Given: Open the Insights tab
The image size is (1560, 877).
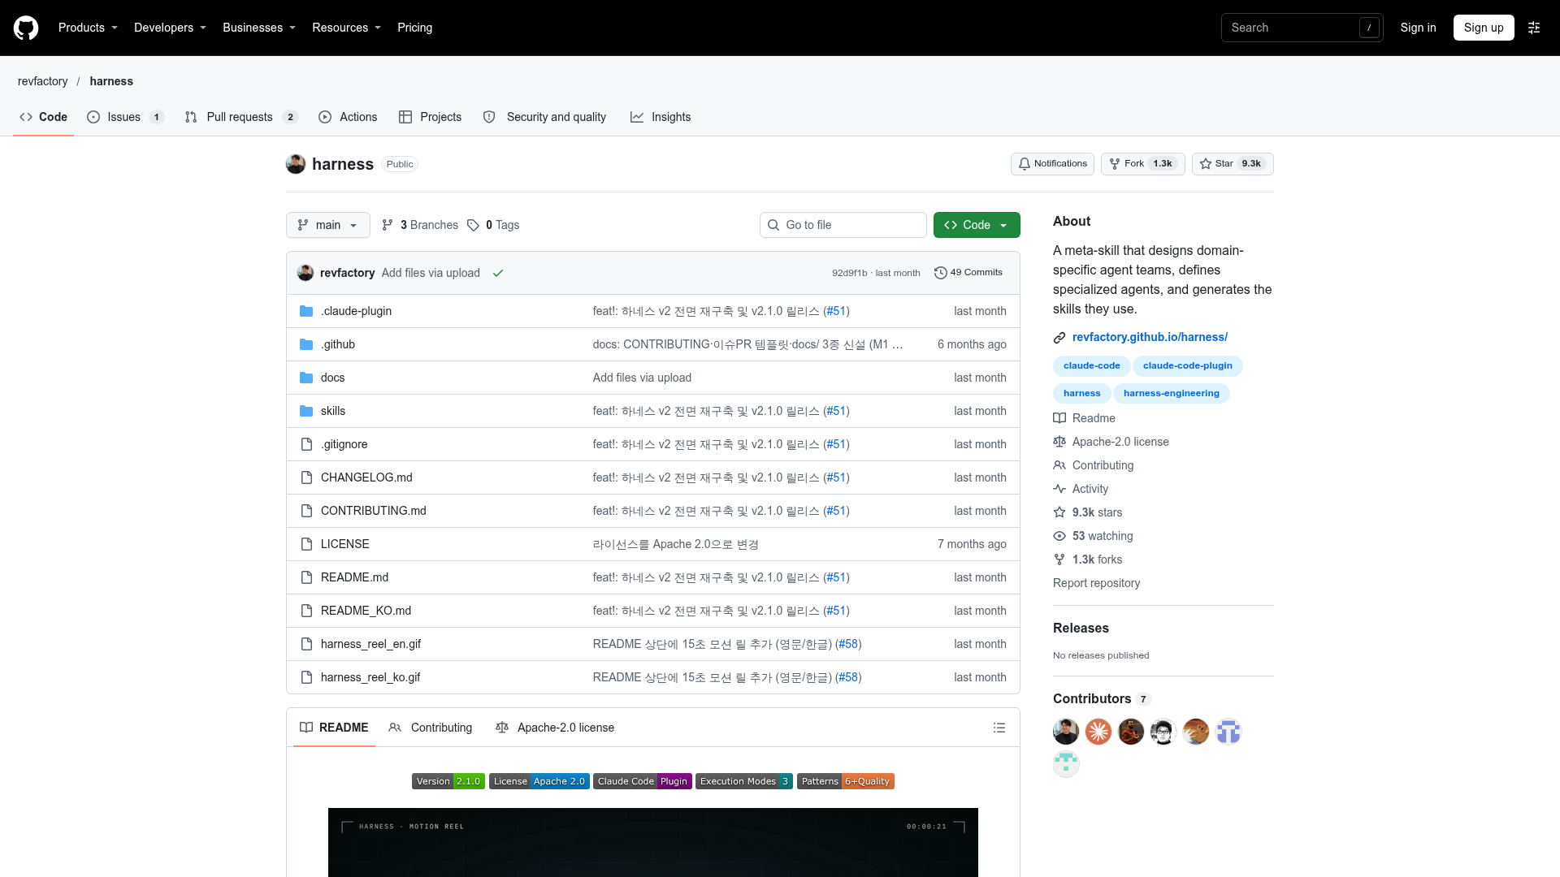Looking at the screenshot, I should pos(661,117).
